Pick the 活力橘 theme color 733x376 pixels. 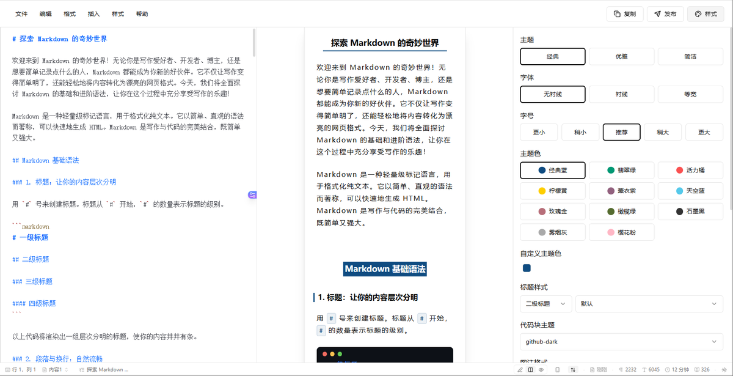click(690, 170)
